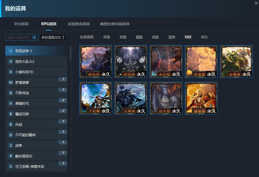Switch to the 平台道具 tab
Image resolution: width=259 pixels, height=177 pixels.
coord(21,24)
